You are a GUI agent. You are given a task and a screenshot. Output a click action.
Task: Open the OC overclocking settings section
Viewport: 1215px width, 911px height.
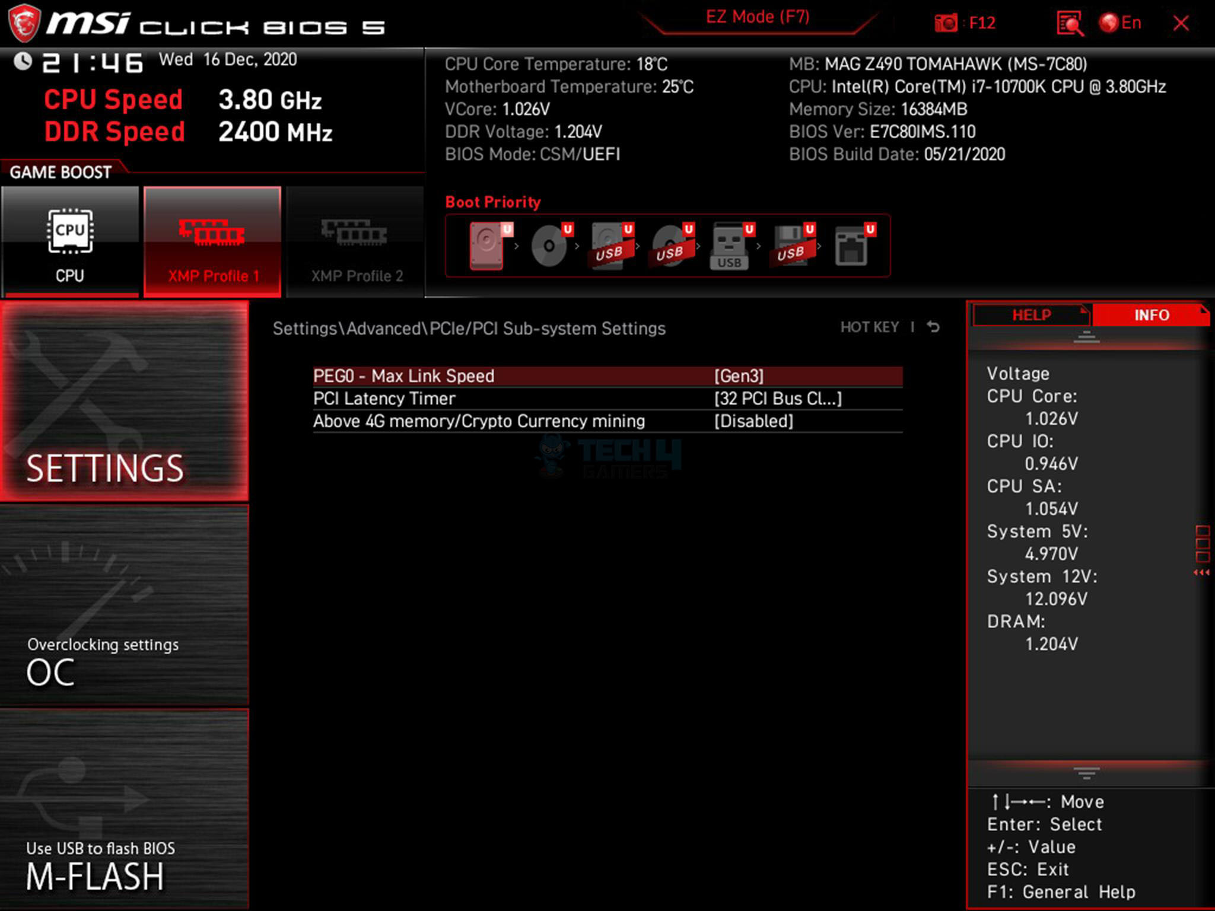(124, 605)
